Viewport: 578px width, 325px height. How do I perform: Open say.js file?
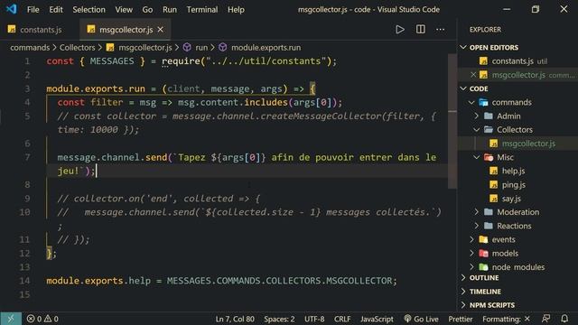[x=517, y=199]
